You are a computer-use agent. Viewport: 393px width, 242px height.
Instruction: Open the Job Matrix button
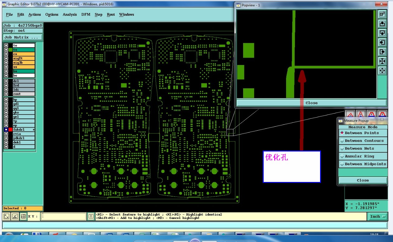[23, 37]
